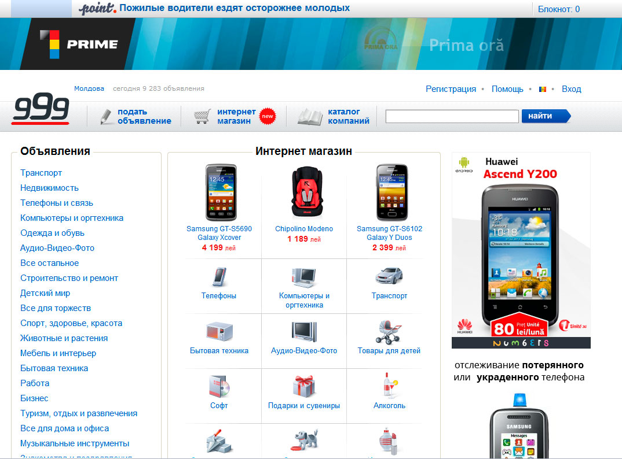Screen dimensions: 622x459
Task: Open the Детский мир category
Action: point(45,294)
